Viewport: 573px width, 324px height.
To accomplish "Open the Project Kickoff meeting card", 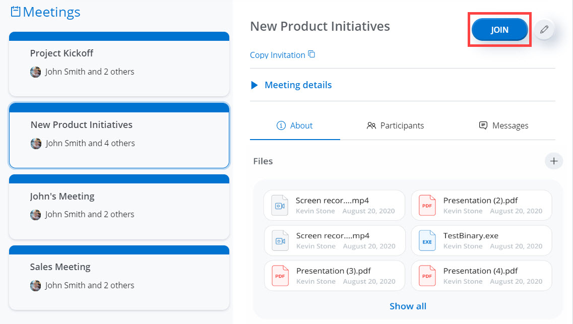I will pyautogui.click(x=119, y=63).
